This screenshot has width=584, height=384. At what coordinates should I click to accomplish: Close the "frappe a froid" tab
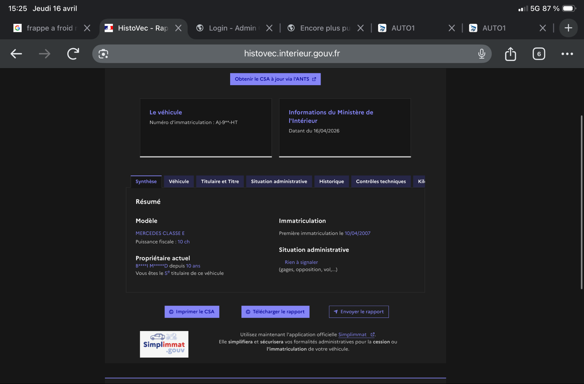(87, 28)
